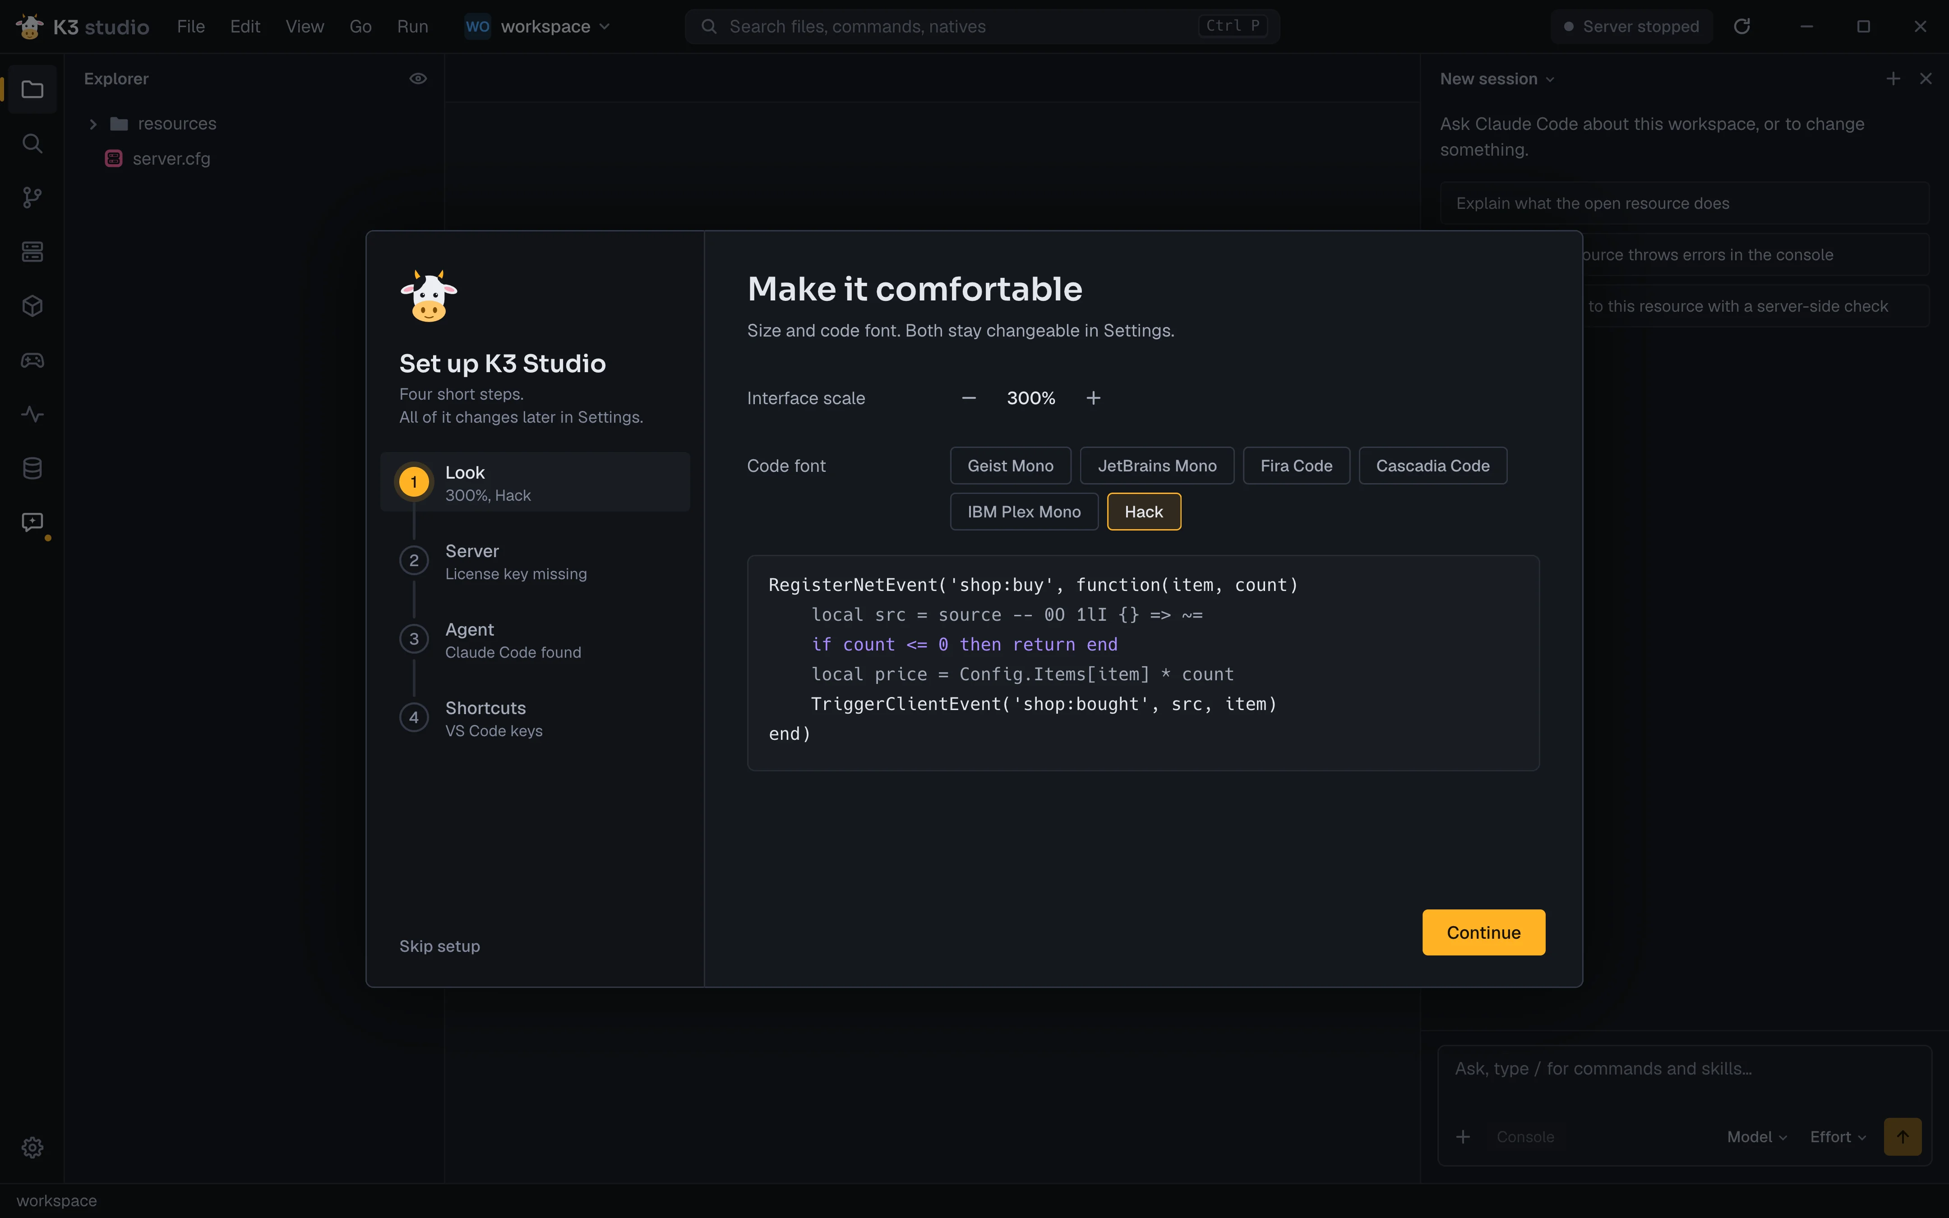Click the K3 studio cow logo in title bar
This screenshot has width=1949, height=1218.
[x=30, y=27]
